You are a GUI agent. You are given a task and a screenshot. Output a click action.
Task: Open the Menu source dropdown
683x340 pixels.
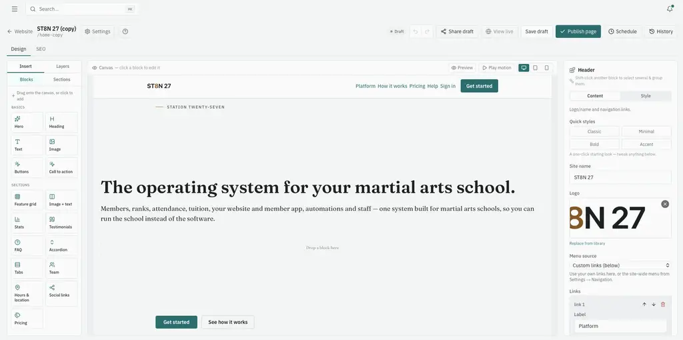coord(620,265)
